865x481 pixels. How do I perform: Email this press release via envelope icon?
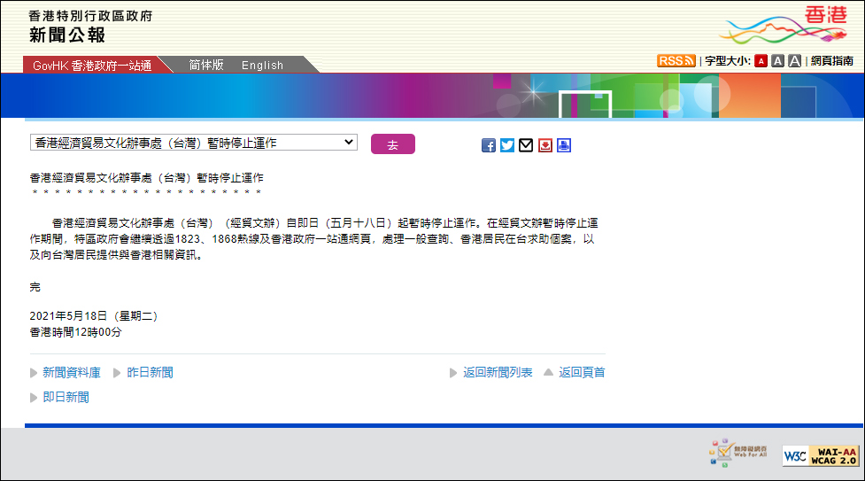click(x=526, y=145)
